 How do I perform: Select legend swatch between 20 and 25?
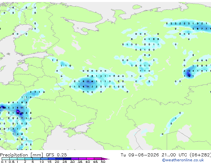(x=60, y=159)
